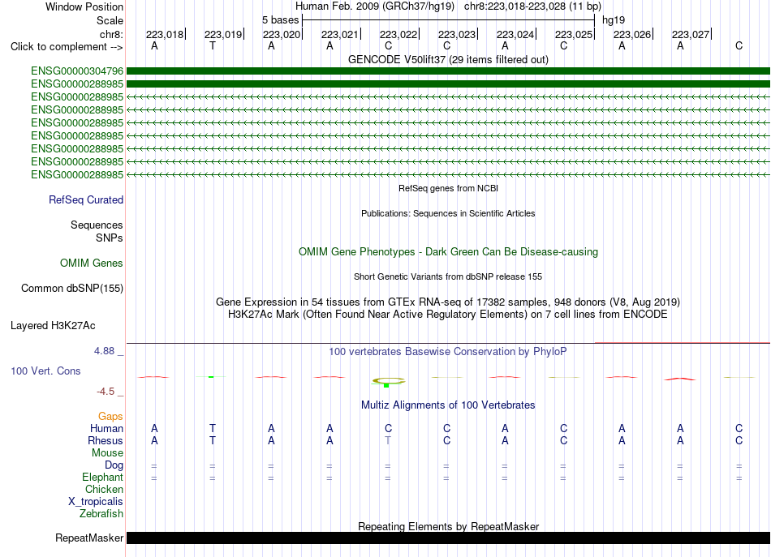Click the Sequences track label

(97, 225)
